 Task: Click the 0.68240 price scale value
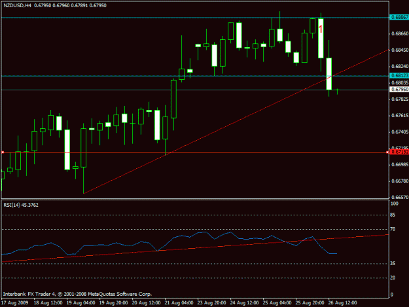tap(400, 67)
